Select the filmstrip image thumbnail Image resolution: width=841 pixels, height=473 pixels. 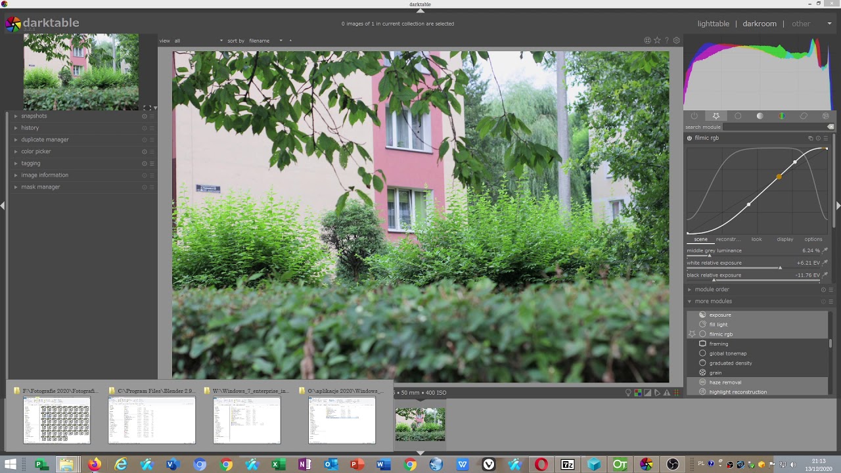pyautogui.click(x=420, y=424)
